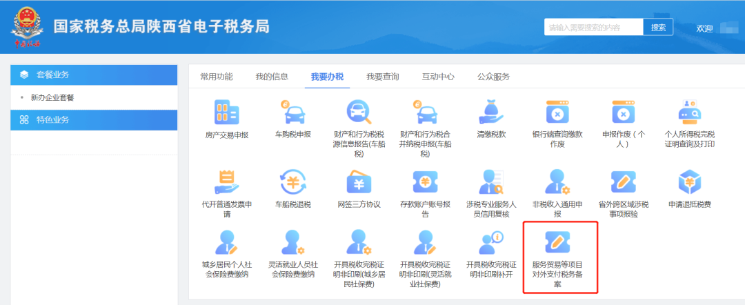745x305 pixels.
Task: Open 车船税退税 refund icon
Action: point(293,182)
